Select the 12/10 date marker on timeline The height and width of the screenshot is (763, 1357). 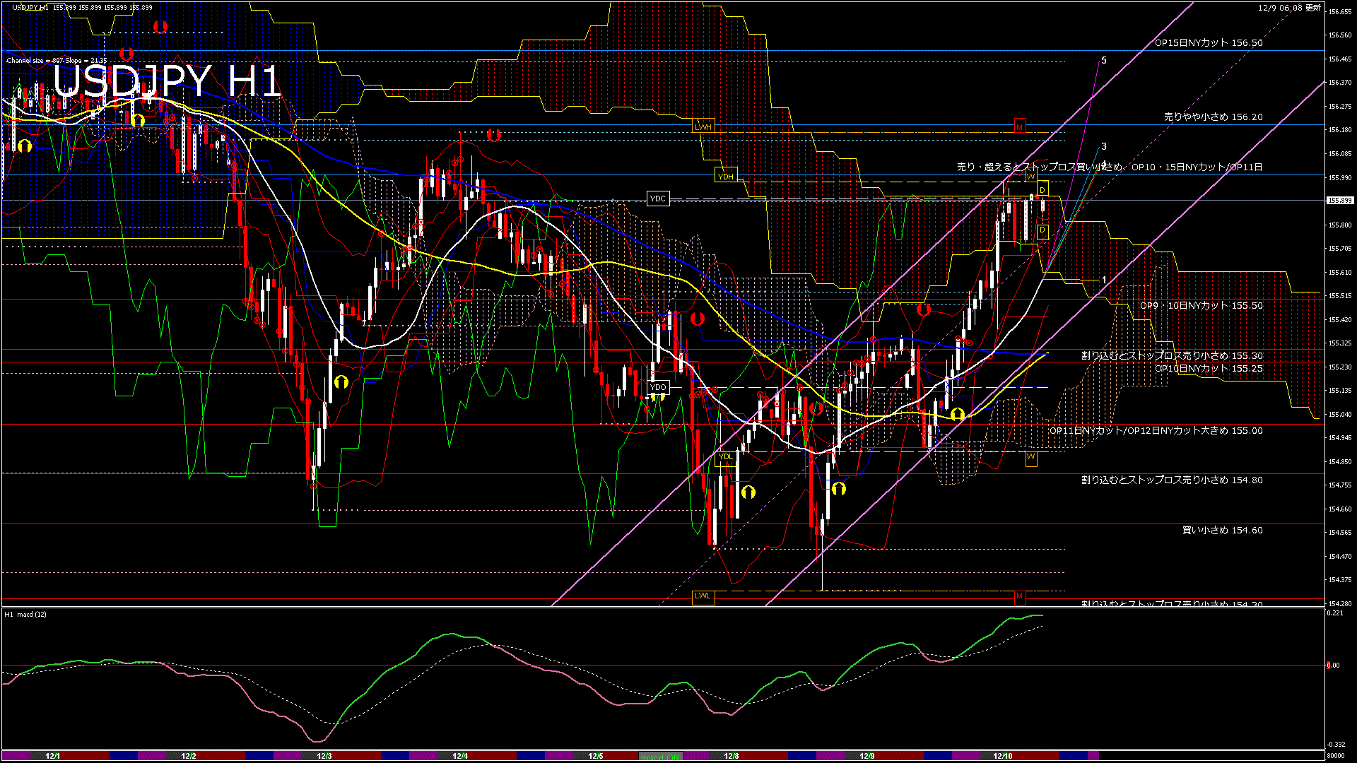click(x=1002, y=756)
